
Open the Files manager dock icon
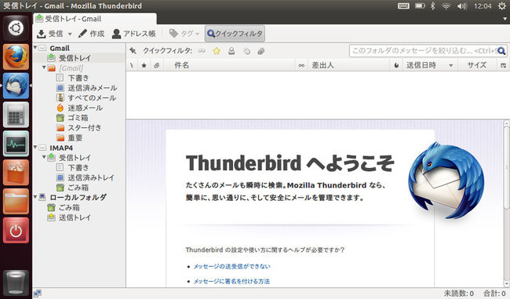point(16,202)
